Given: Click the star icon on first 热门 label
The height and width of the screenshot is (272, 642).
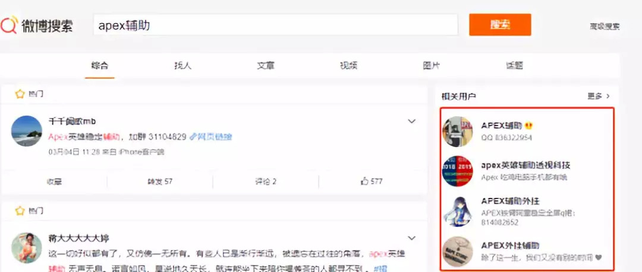Looking at the screenshot, I should (x=20, y=94).
